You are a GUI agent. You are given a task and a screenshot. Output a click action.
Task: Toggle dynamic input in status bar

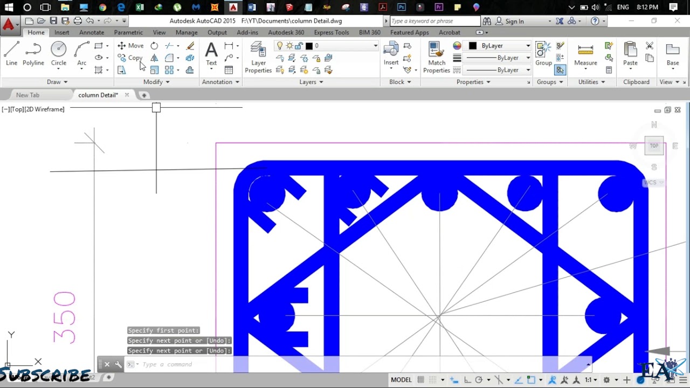coord(454,380)
